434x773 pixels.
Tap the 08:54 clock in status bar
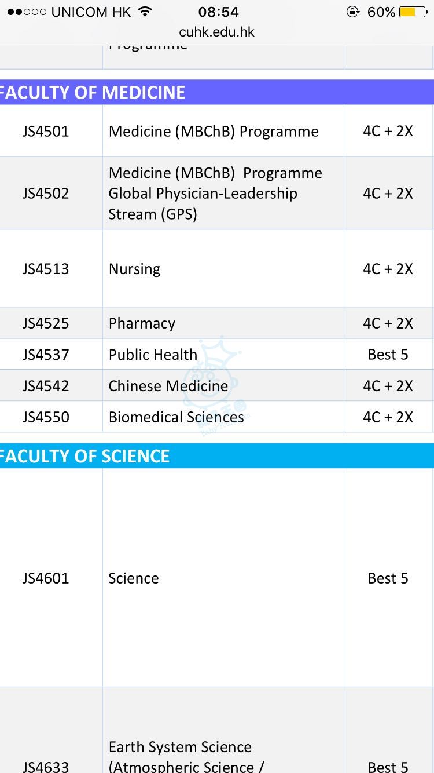[218, 12]
